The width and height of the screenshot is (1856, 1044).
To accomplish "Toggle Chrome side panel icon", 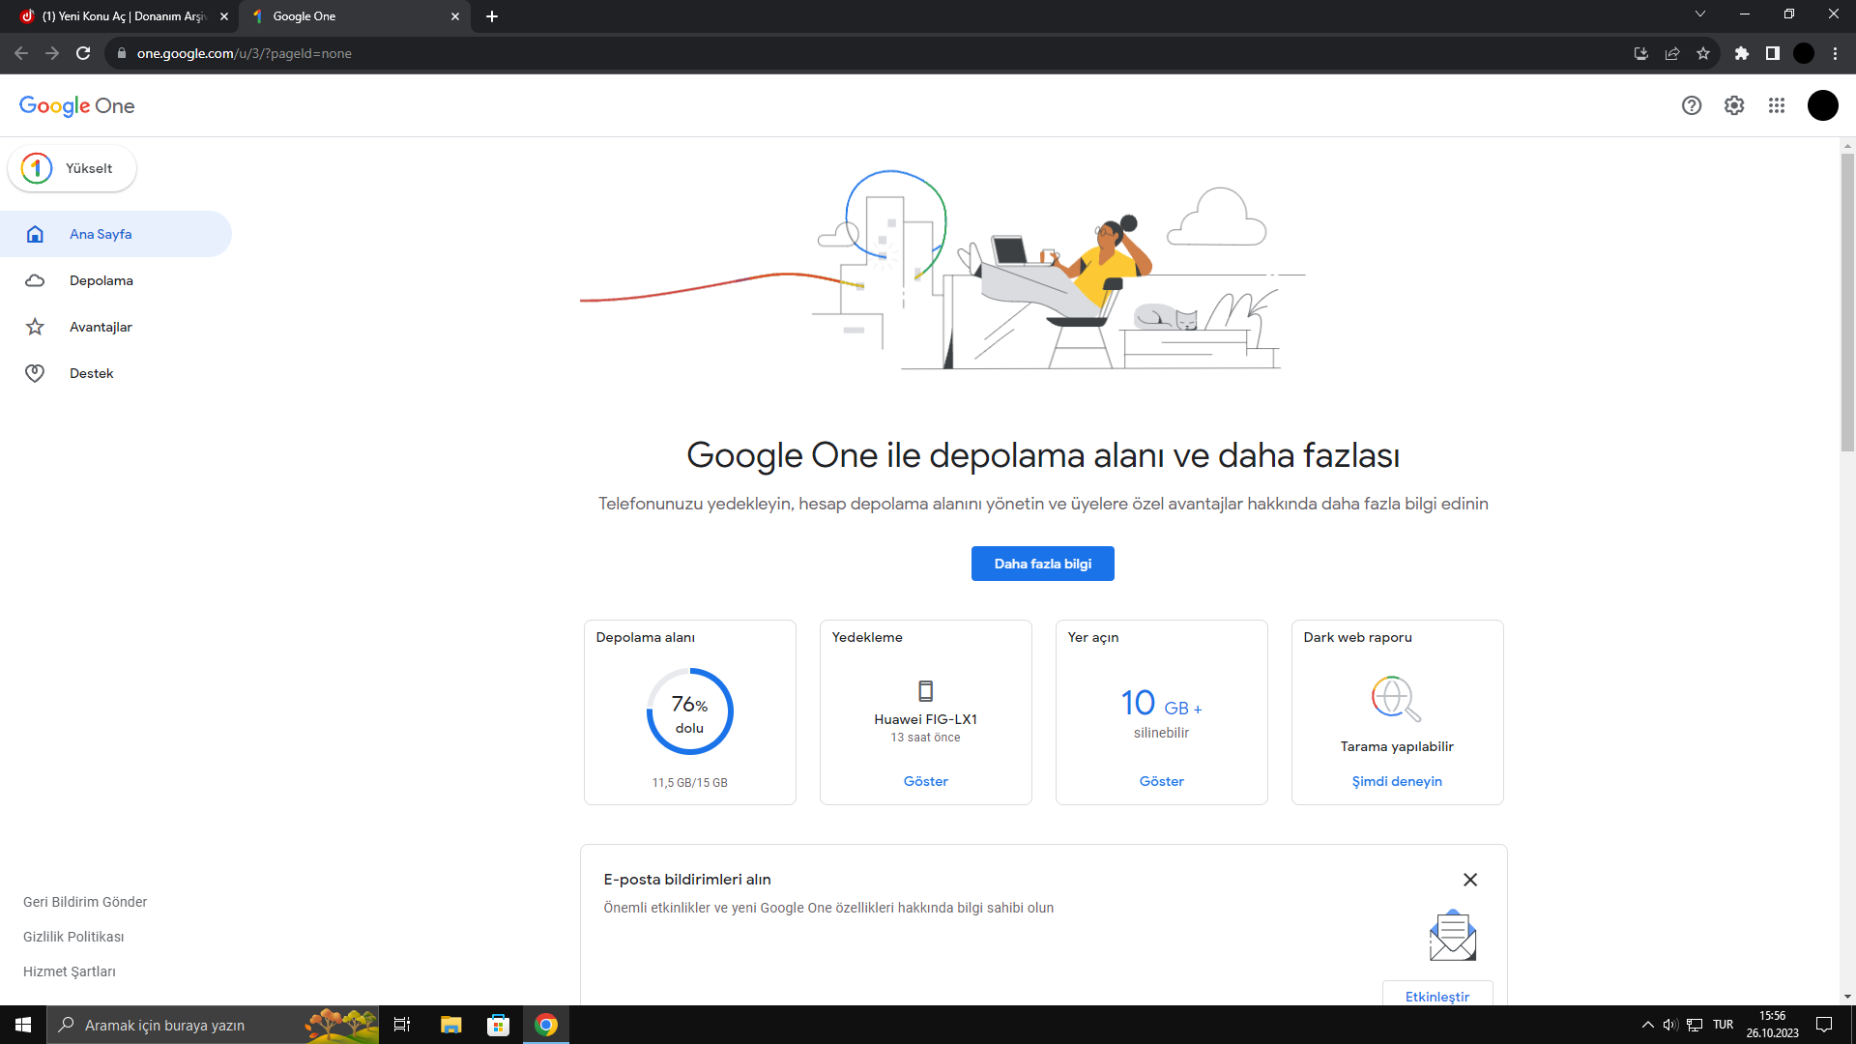I will pos(1773,53).
